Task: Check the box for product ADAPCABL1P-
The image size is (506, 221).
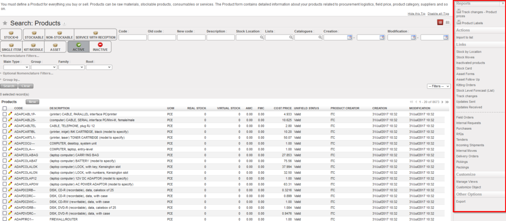Action: [4, 114]
